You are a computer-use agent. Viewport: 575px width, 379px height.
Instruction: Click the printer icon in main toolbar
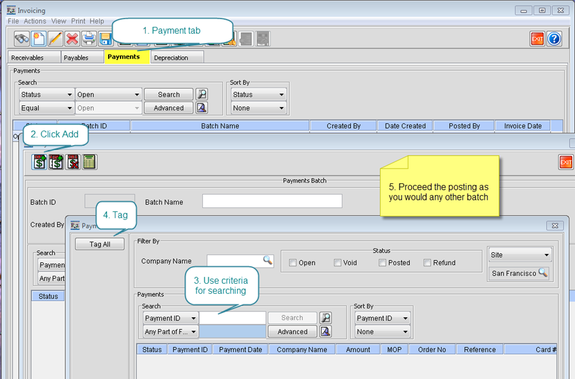(x=89, y=39)
